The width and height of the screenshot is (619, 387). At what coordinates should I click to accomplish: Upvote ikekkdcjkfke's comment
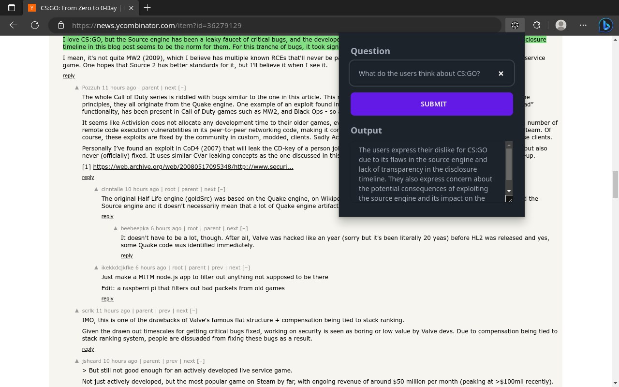pos(96,268)
